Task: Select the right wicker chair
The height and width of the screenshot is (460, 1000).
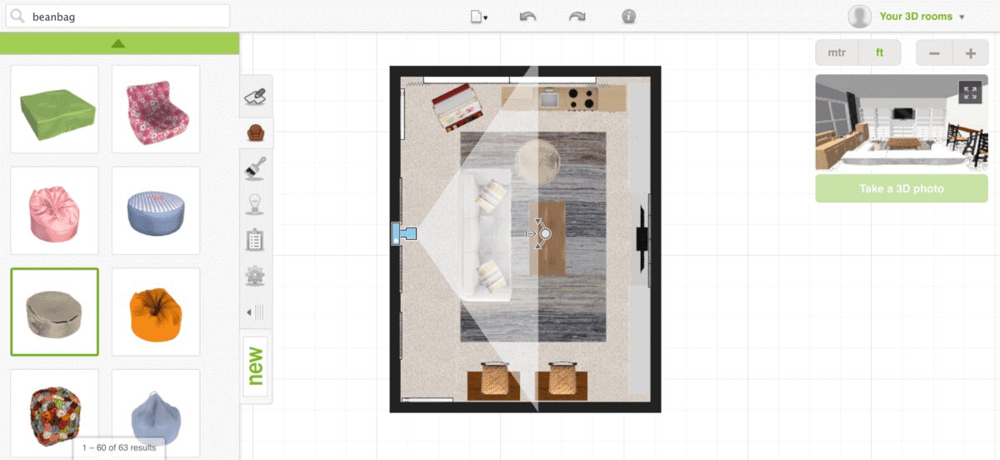Action: point(562,381)
